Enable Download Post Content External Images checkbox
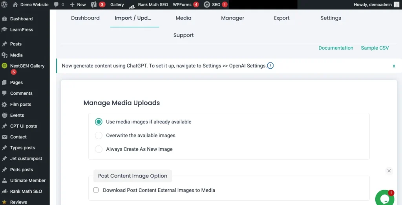The width and height of the screenshot is (402, 205). (x=96, y=190)
